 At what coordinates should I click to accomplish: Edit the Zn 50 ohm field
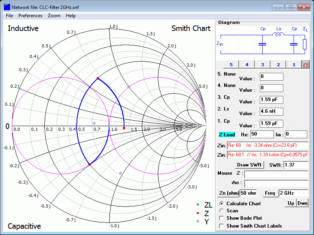248,193
